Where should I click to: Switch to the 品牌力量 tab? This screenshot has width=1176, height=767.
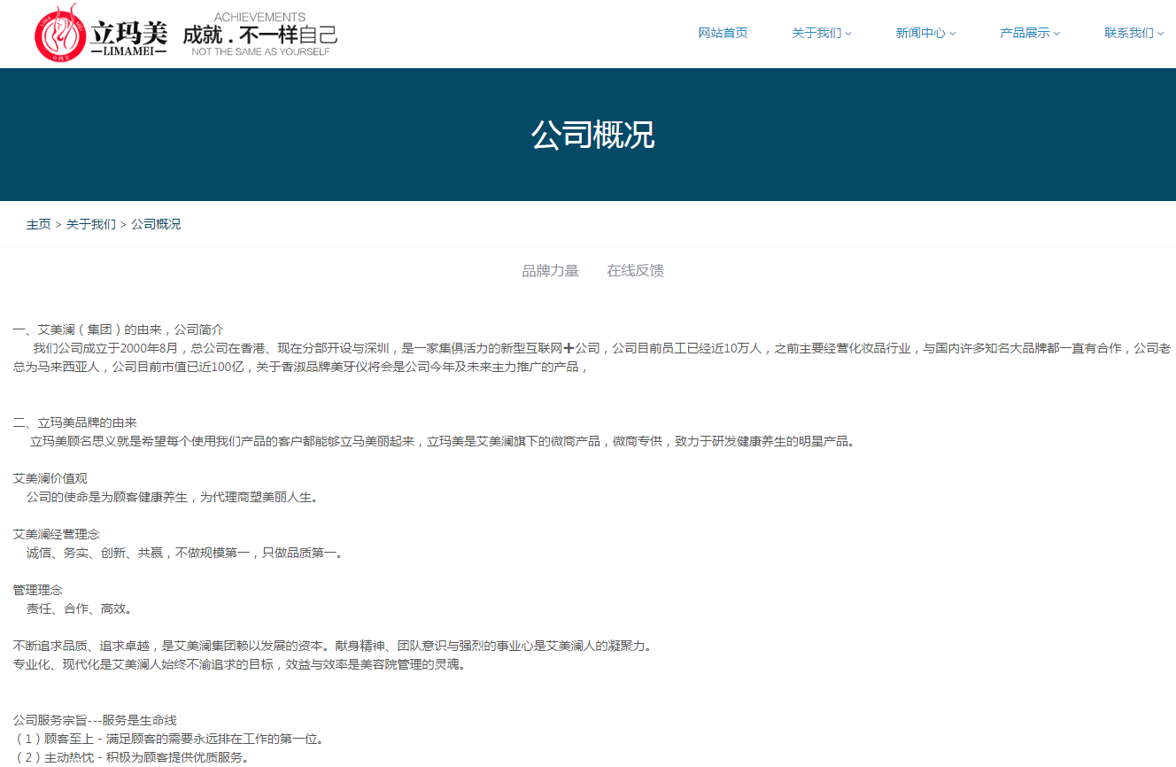550,271
